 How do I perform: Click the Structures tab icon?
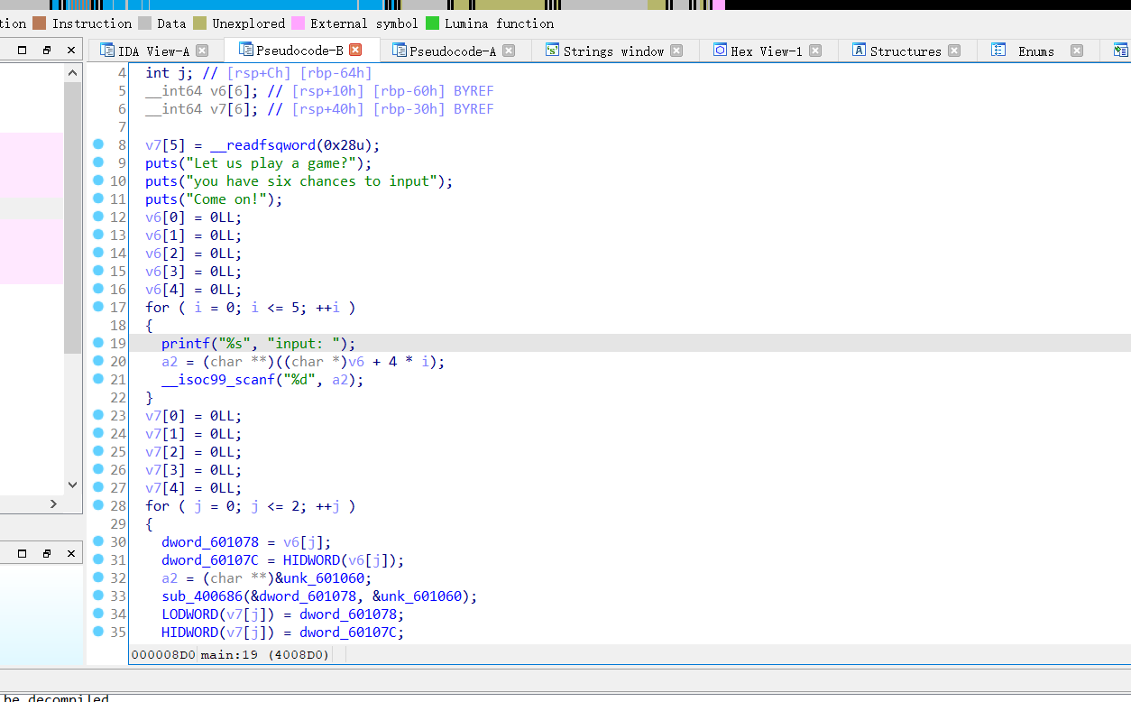click(860, 51)
